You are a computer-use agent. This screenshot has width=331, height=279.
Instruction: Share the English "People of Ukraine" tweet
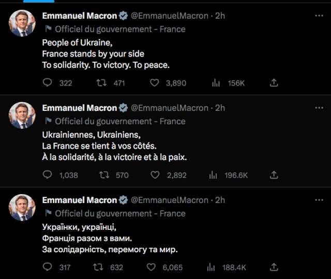[x=274, y=82]
